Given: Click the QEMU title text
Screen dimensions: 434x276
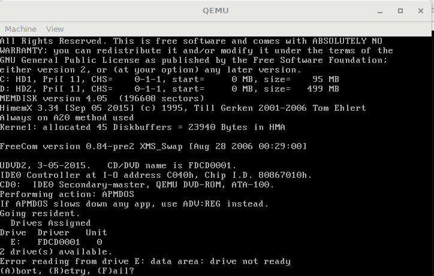Looking at the screenshot, I should 216,11.
